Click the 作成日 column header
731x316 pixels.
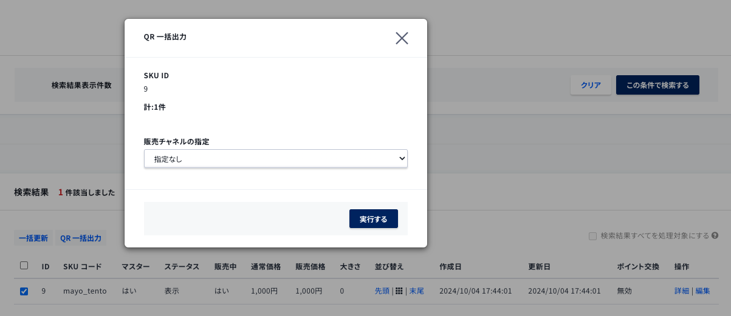click(450, 267)
